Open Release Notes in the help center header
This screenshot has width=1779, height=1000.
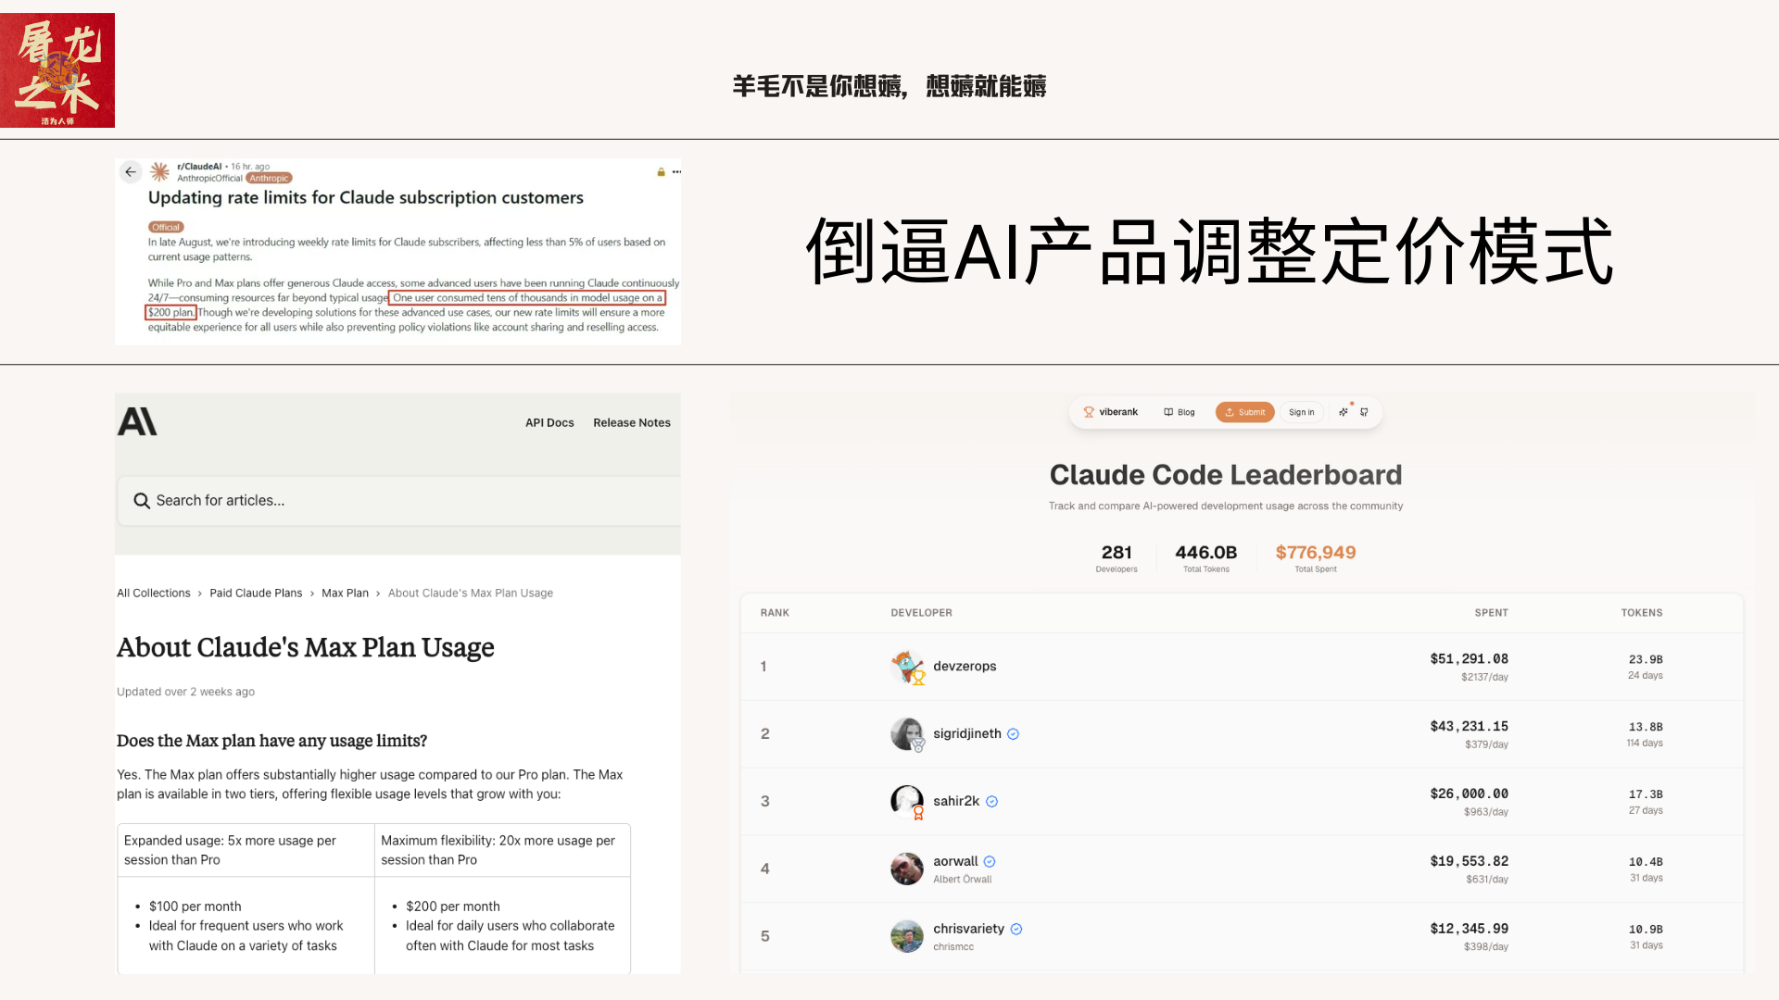pyautogui.click(x=632, y=423)
